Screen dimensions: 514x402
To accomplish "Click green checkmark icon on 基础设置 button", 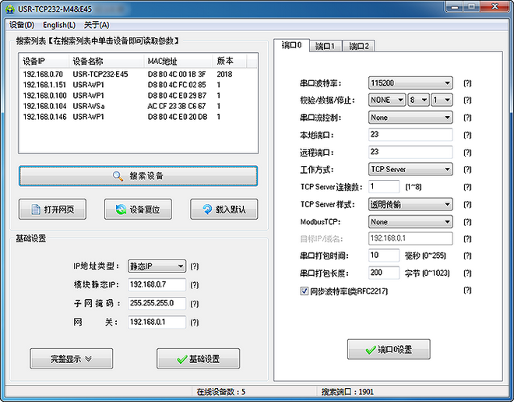I will click(182, 359).
